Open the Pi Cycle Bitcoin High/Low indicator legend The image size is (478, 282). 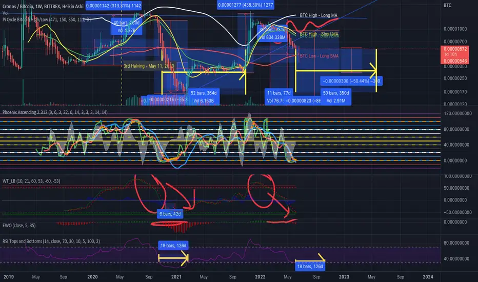tap(46, 19)
